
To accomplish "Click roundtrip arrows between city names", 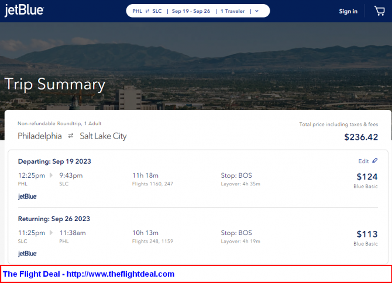I will click(x=71, y=136).
